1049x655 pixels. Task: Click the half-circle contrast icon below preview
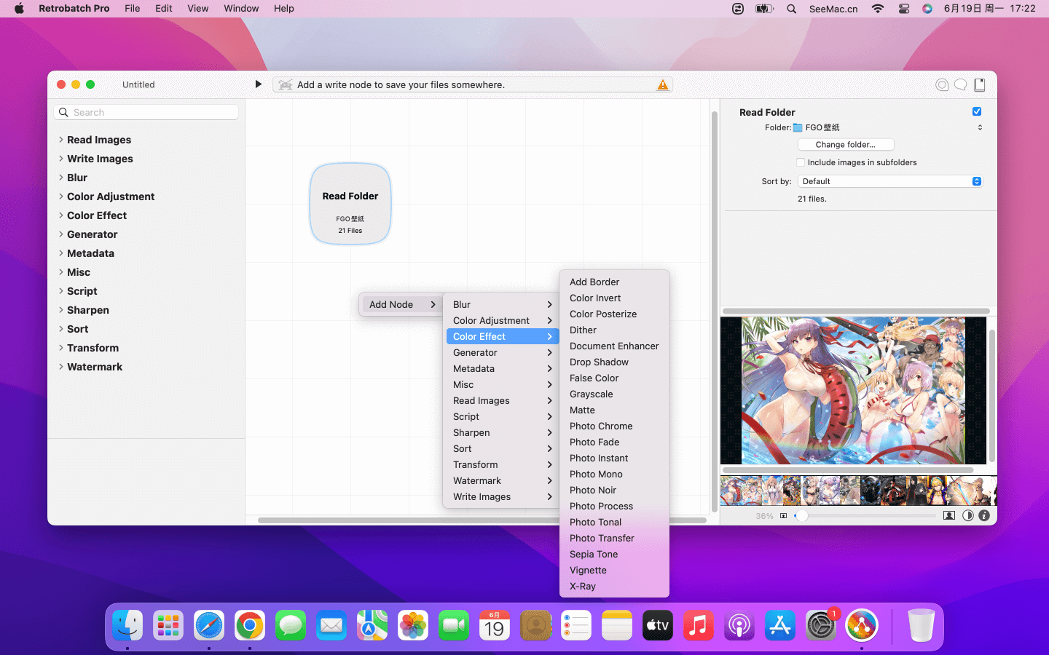pos(967,515)
